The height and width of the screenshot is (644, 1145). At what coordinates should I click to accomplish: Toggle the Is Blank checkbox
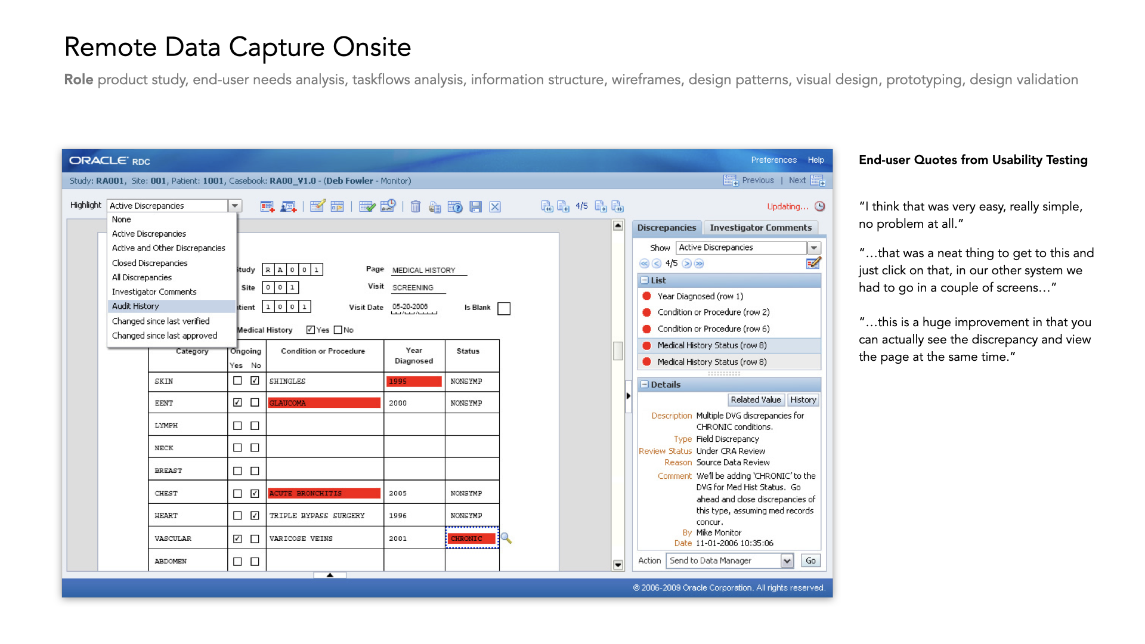(x=504, y=308)
